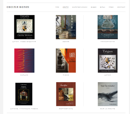Click the ЦИГАН: НОВЕ ВИДАННЯ caption link
Image resolution: width=130 pixels, height=114 pixels.
pos(24,41)
